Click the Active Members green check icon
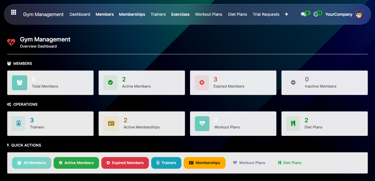The image size is (375, 181). tap(110, 83)
